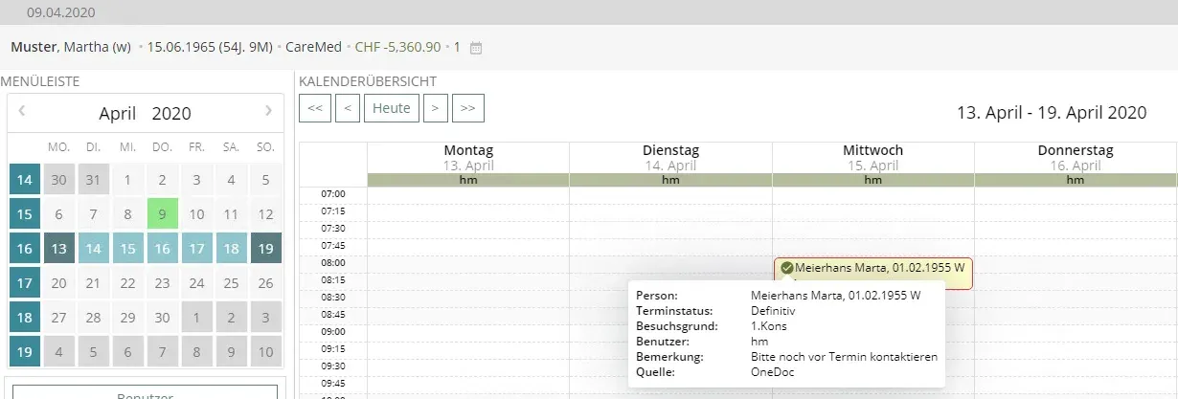Viewport: 1178px width, 399px height.
Task: Click the 09:30 time row label
Action: [x=332, y=366]
